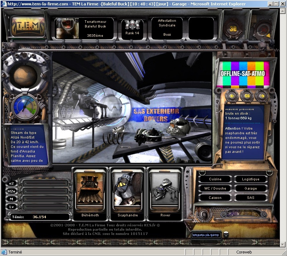Open the WC / Douche room
The width and height of the screenshot is (287, 256).
(215, 189)
